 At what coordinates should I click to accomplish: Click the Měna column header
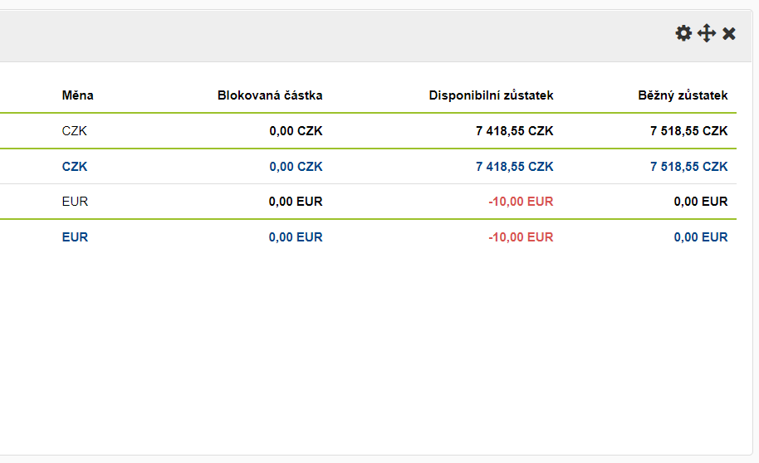pos(77,95)
